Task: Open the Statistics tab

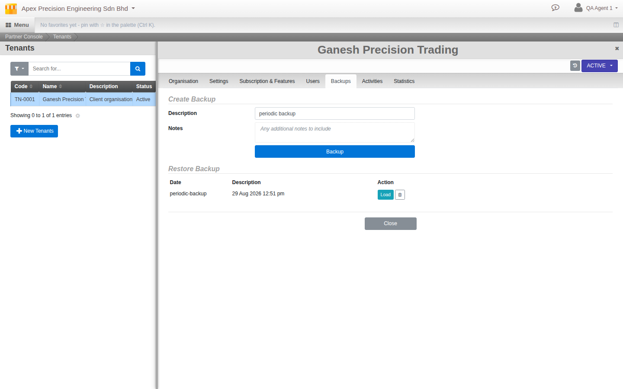Action: pyautogui.click(x=404, y=81)
